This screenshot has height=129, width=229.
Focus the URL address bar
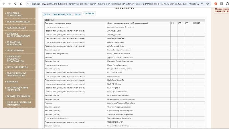115,4
